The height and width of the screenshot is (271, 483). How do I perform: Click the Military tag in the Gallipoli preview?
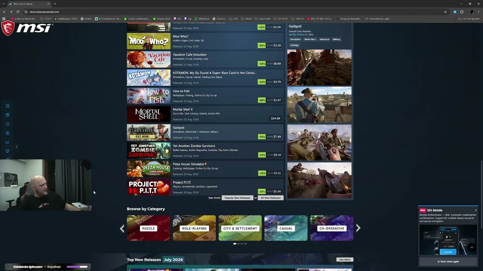point(337,39)
